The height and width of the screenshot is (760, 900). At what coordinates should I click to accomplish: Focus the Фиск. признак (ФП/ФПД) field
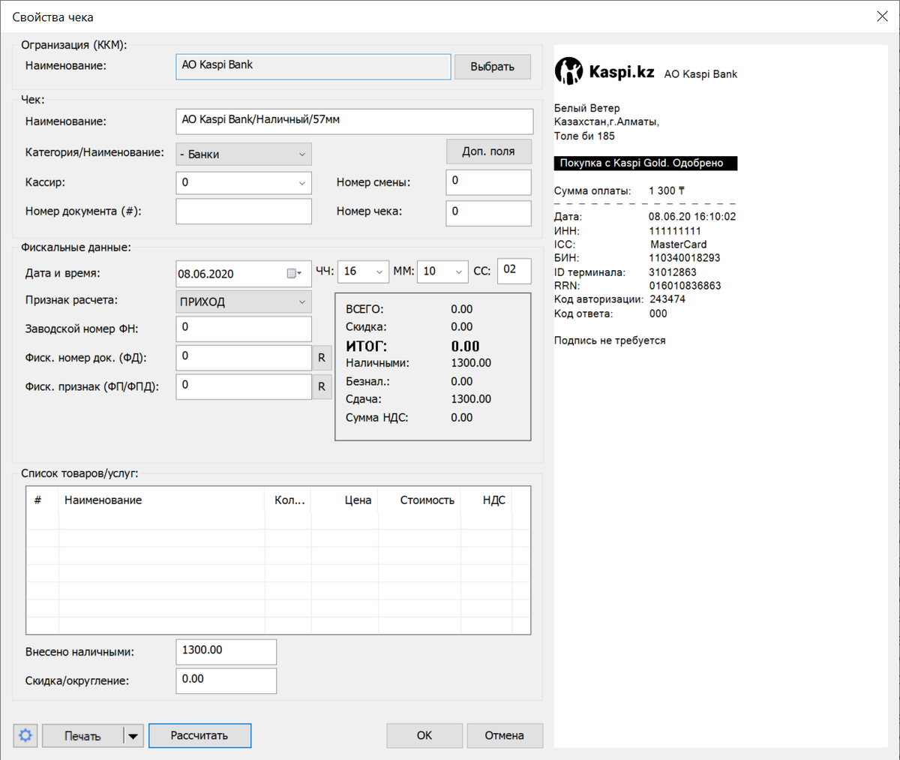click(244, 386)
